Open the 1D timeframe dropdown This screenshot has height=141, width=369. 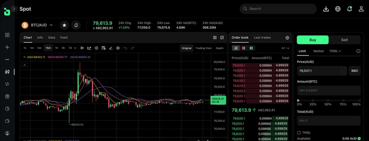pyautogui.click(x=72, y=48)
